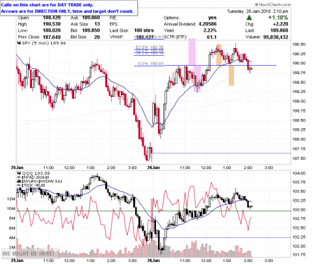Click the 189.00 price axis label
The width and height of the screenshot is (312, 264).
299,101
